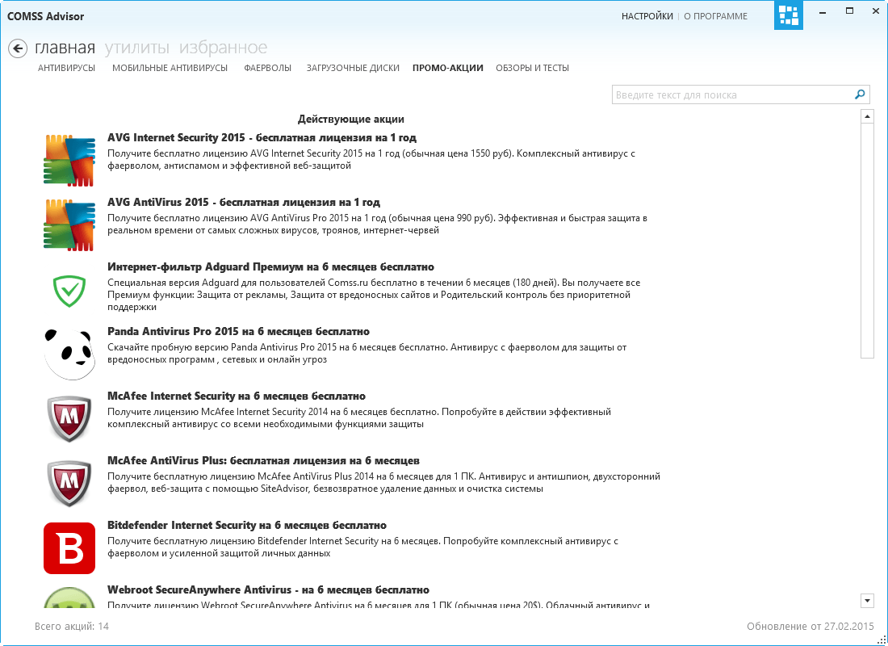The height and width of the screenshot is (646, 888).
Task: Open НАСТРОЙКИ settings link
Action: click(x=647, y=16)
